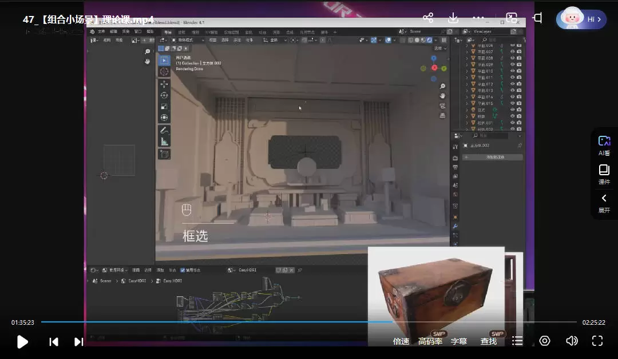Screen dimensions: 618x359
Task: Click the download icon in player header
Action: tap(453, 18)
